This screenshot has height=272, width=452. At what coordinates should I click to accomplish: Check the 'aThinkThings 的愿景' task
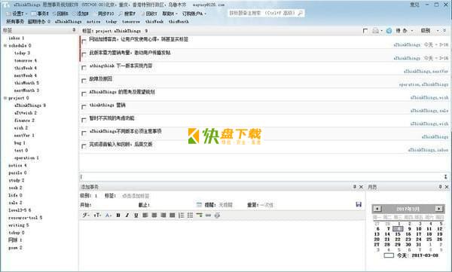click(84, 93)
